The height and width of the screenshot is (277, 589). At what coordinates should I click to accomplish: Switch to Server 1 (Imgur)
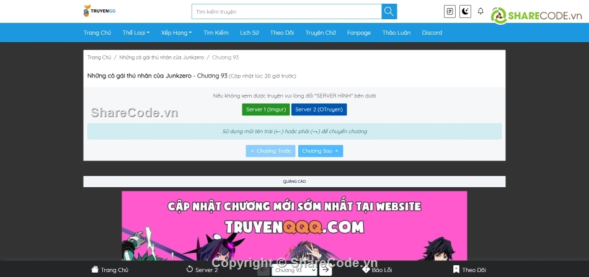[265, 110]
